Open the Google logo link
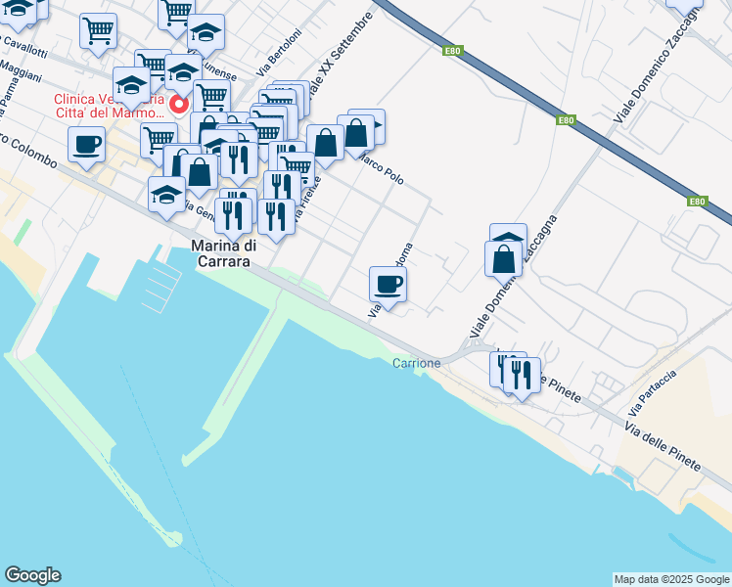732x587 pixels. pyautogui.click(x=32, y=575)
